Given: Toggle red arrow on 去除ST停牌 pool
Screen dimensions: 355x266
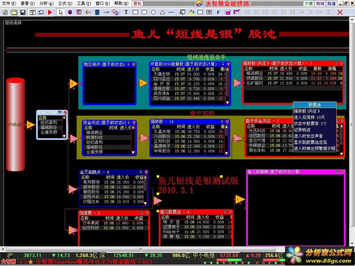Looking at the screenshot, I should coord(65,113).
